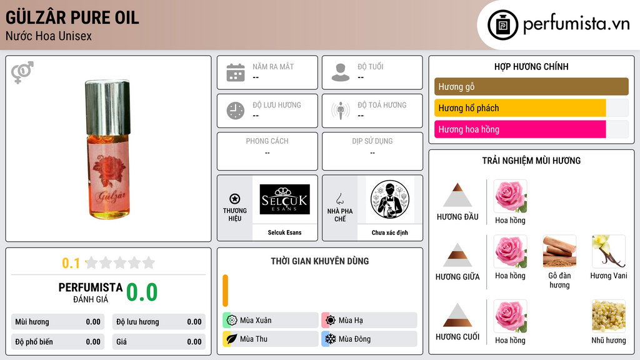Select the Hoa hồng image in Hương Đầu row
The image size is (640, 360).
point(510,196)
